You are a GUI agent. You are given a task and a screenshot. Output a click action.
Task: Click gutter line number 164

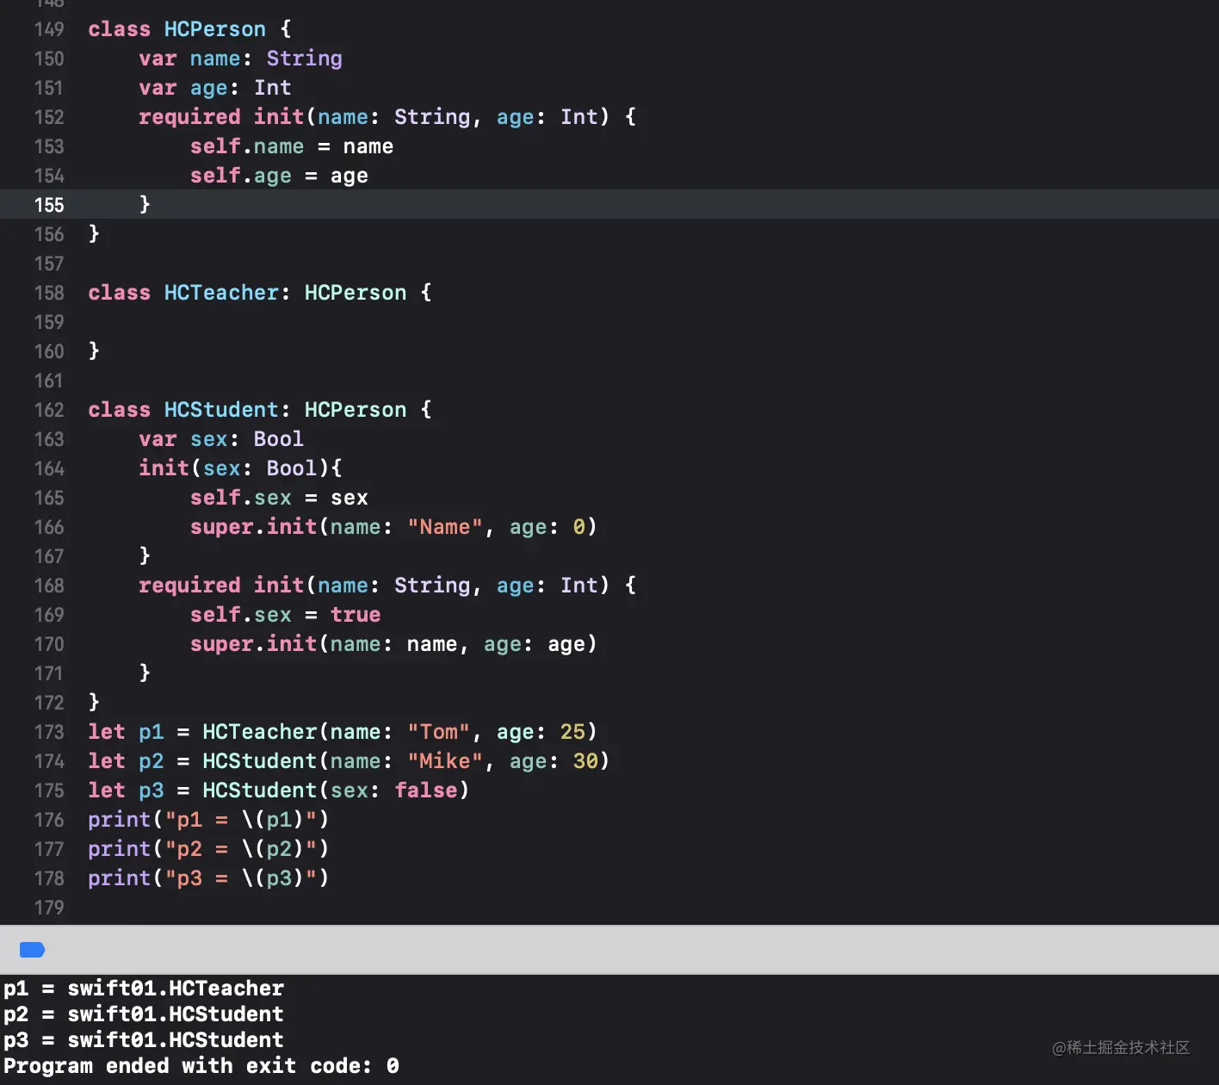49,468
